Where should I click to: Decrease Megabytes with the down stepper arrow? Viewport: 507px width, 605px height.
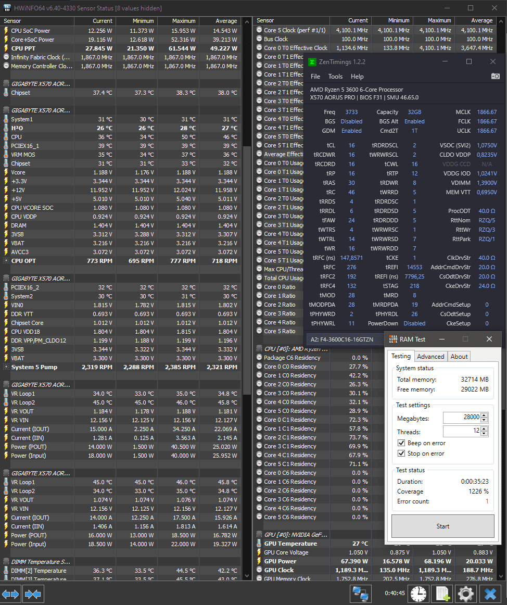coord(485,420)
